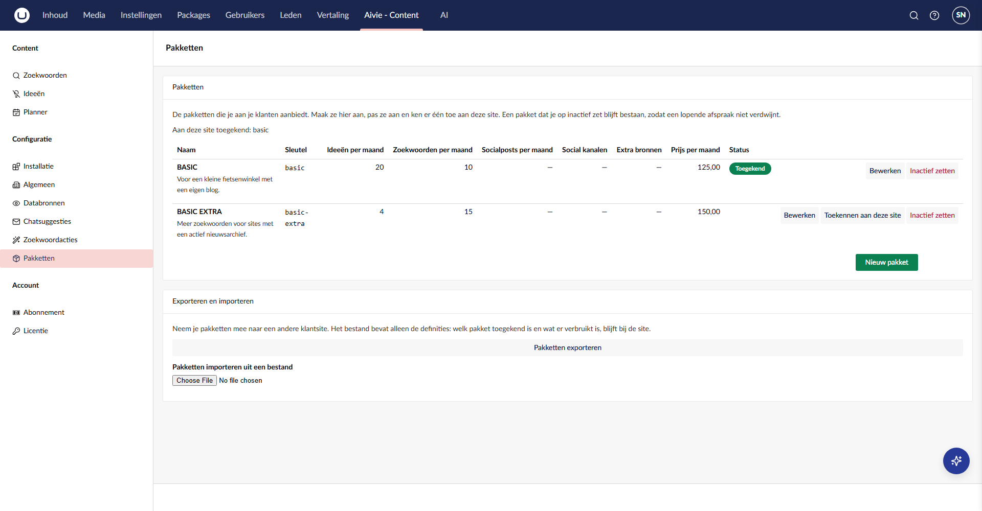Open the Vertaling section

(x=333, y=15)
